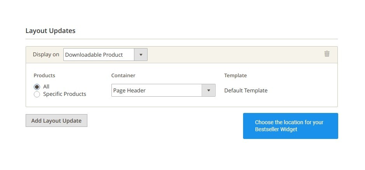The image size is (365, 170).
Task: Click the Layout Updates section heading
Action: tap(50, 31)
